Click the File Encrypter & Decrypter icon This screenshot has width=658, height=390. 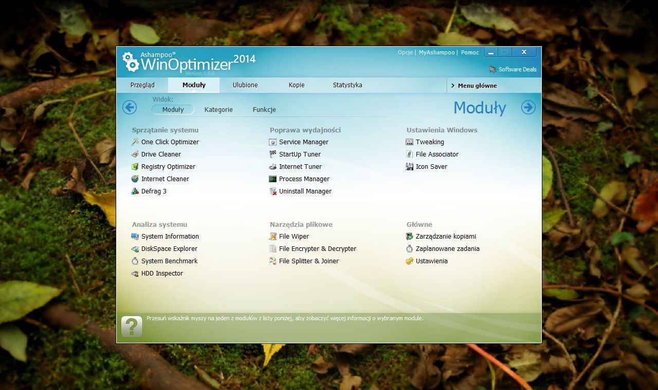pyautogui.click(x=273, y=249)
